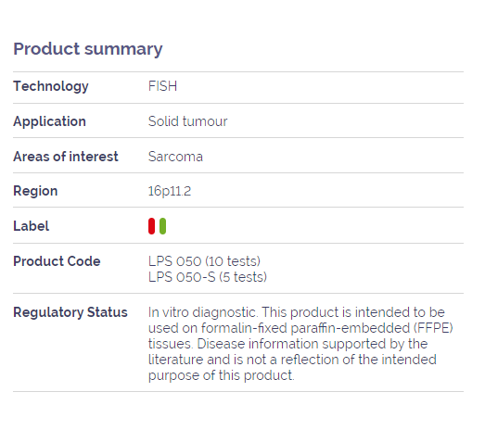
Task: Click the red label color pill
Action: click(x=151, y=226)
